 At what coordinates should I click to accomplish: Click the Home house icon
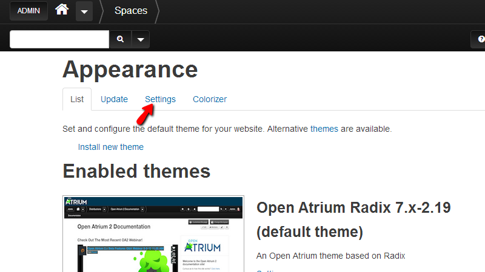click(x=62, y=10)
